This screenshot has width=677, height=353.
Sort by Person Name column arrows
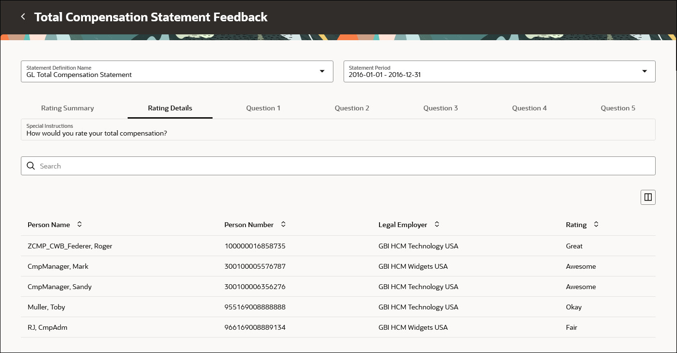[x=80, y=225]
